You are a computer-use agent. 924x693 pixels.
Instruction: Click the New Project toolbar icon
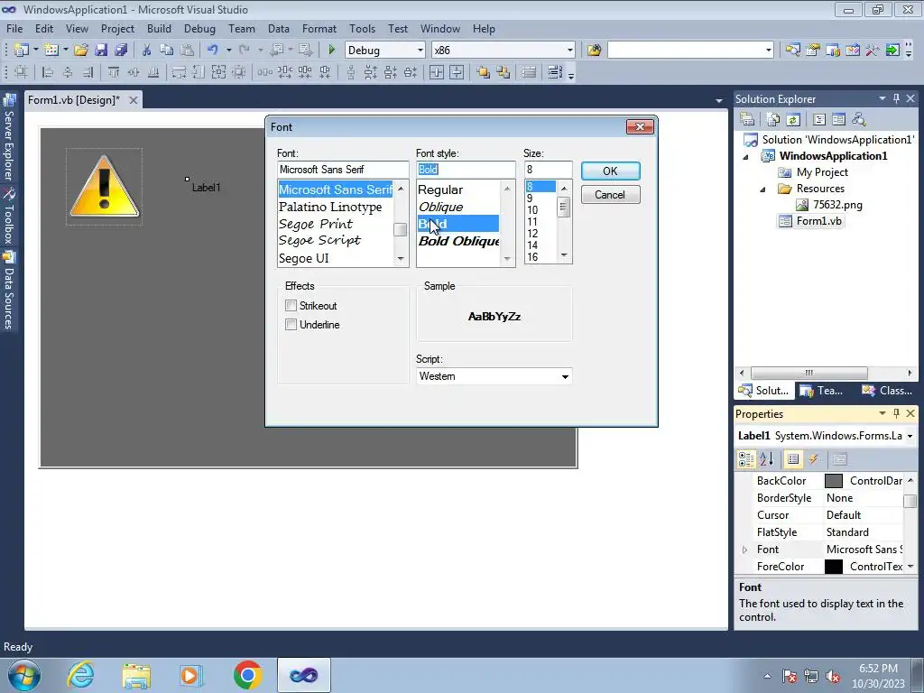click(x=22, y=51)
